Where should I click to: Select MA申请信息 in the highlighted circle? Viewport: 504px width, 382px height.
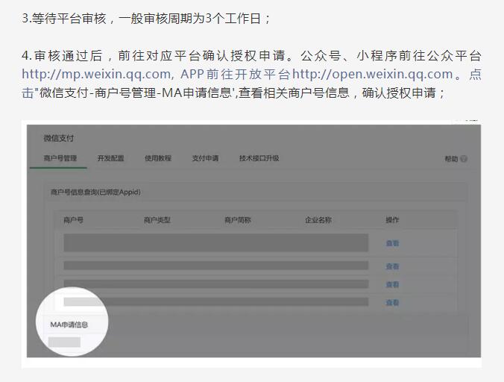pos(69,325)
